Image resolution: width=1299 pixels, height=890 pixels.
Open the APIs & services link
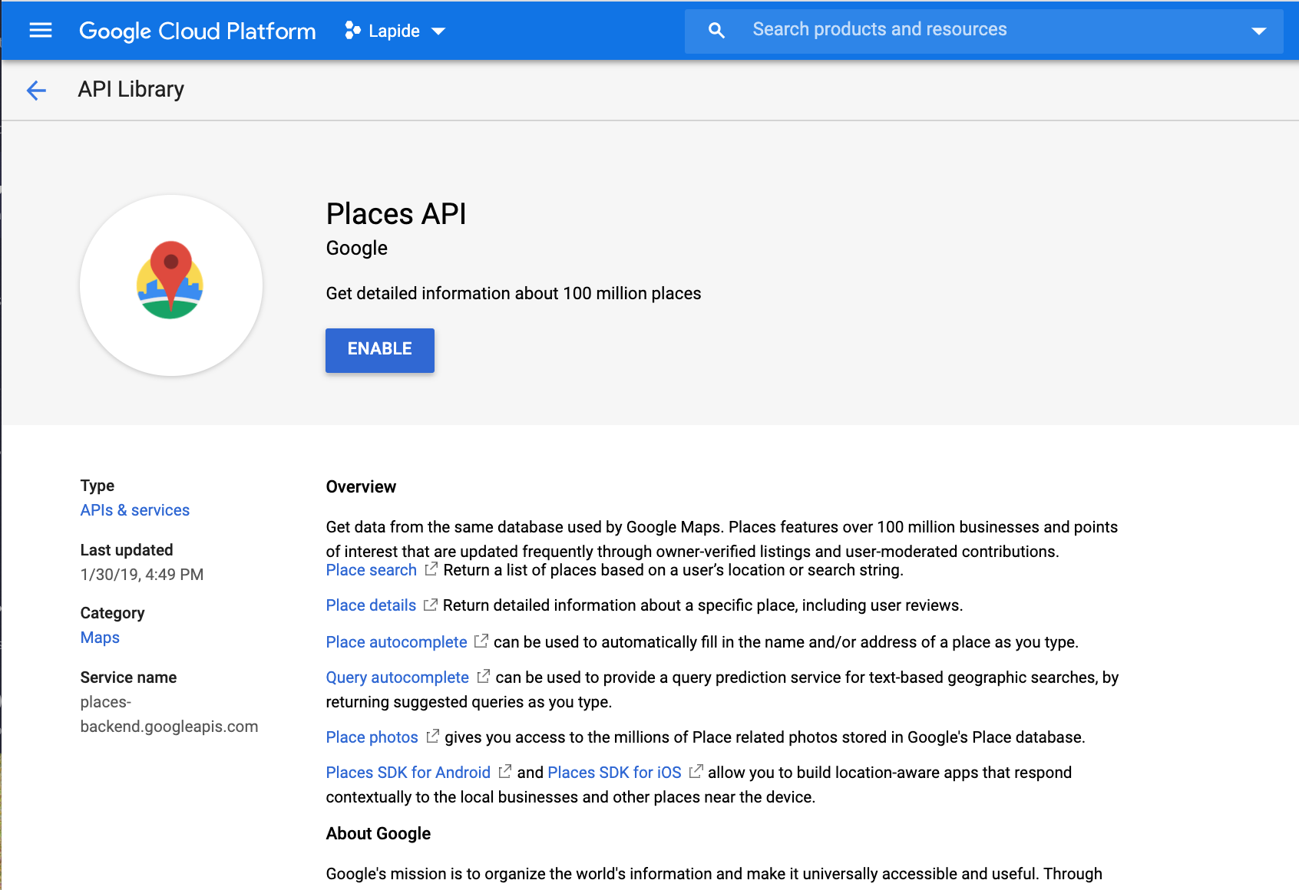click(135, 510)
